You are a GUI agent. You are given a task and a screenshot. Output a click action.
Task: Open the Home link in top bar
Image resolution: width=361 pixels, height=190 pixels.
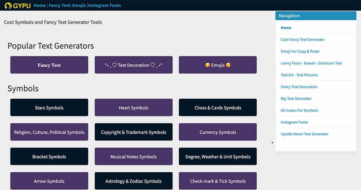(x=40, y=5)
